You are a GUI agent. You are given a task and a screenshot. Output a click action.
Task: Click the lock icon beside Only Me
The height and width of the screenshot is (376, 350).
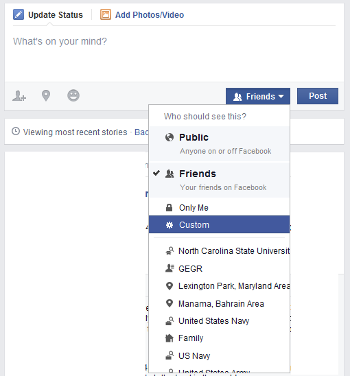(169, 207)
